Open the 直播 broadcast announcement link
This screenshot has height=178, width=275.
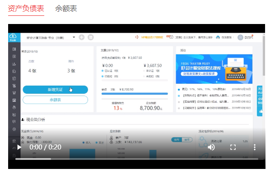pyautogui.click(x=193, y=37)
